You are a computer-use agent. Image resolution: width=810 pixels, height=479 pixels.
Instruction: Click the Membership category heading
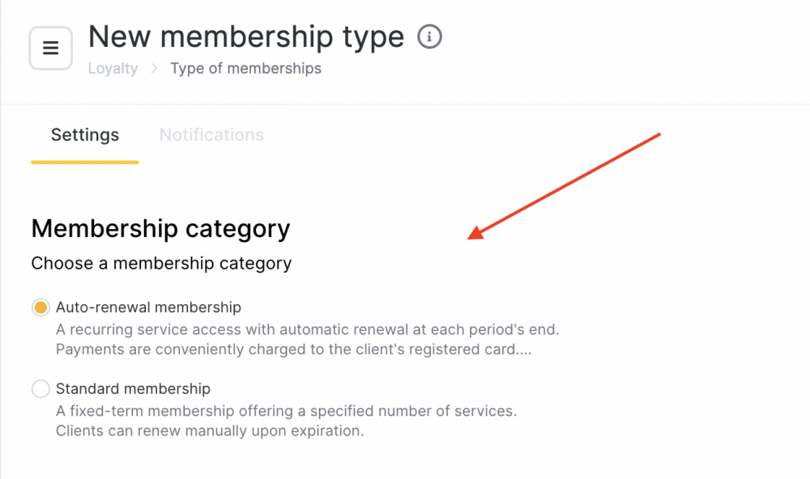(x=160, y=228)
